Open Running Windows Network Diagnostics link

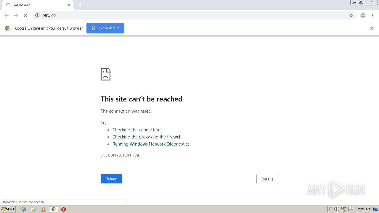pyautogui.click(x=151, y=144)
